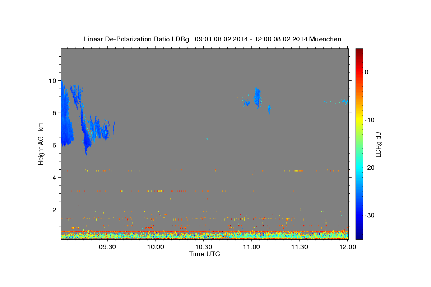Click the 'Height AGL km' axis label
The width and height of the screenshot is (431, 287).
coord(41,143)
